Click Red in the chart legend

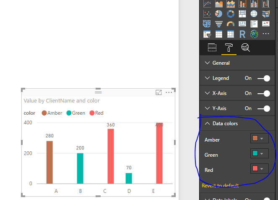[x=96, y=113]
